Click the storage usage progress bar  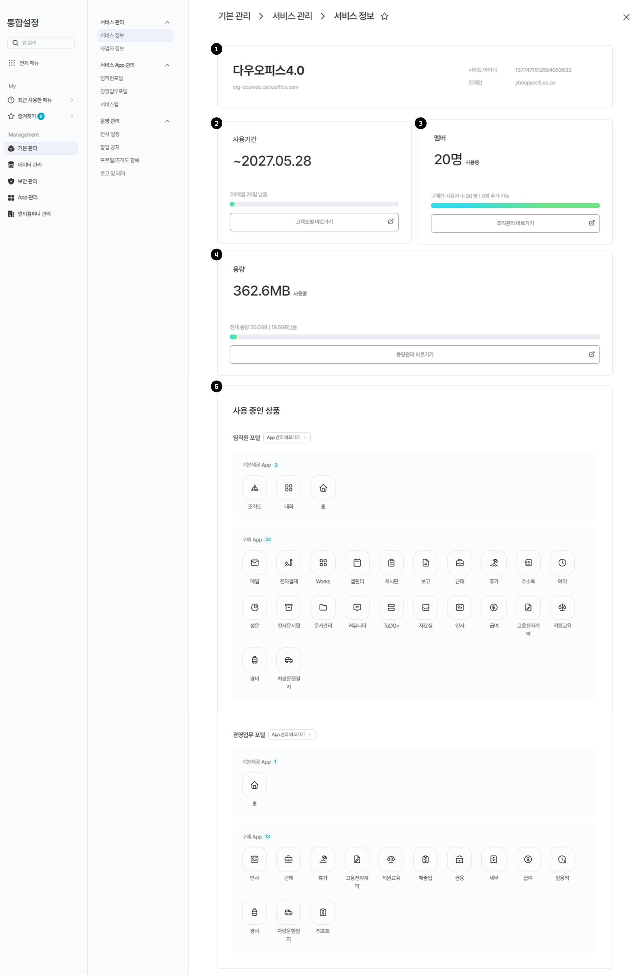tap(414, 337)
